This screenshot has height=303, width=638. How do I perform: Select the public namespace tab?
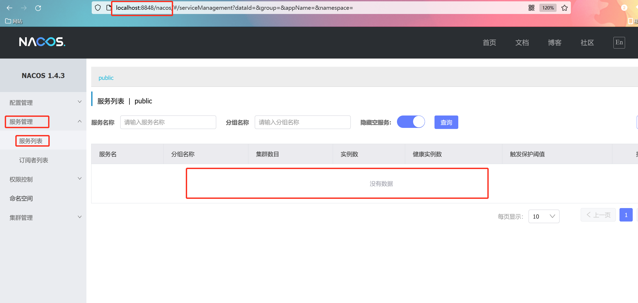pyautogui.click(x=106, y=78)
